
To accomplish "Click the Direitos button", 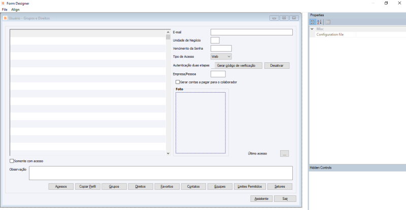I will tap(141, 187).
